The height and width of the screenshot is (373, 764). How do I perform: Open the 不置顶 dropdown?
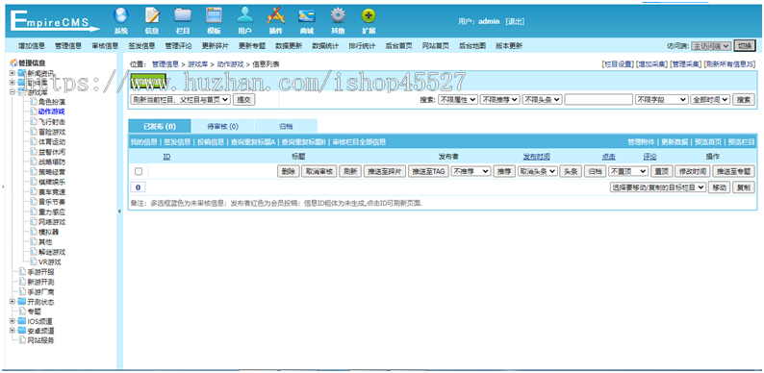pos(628,171)
